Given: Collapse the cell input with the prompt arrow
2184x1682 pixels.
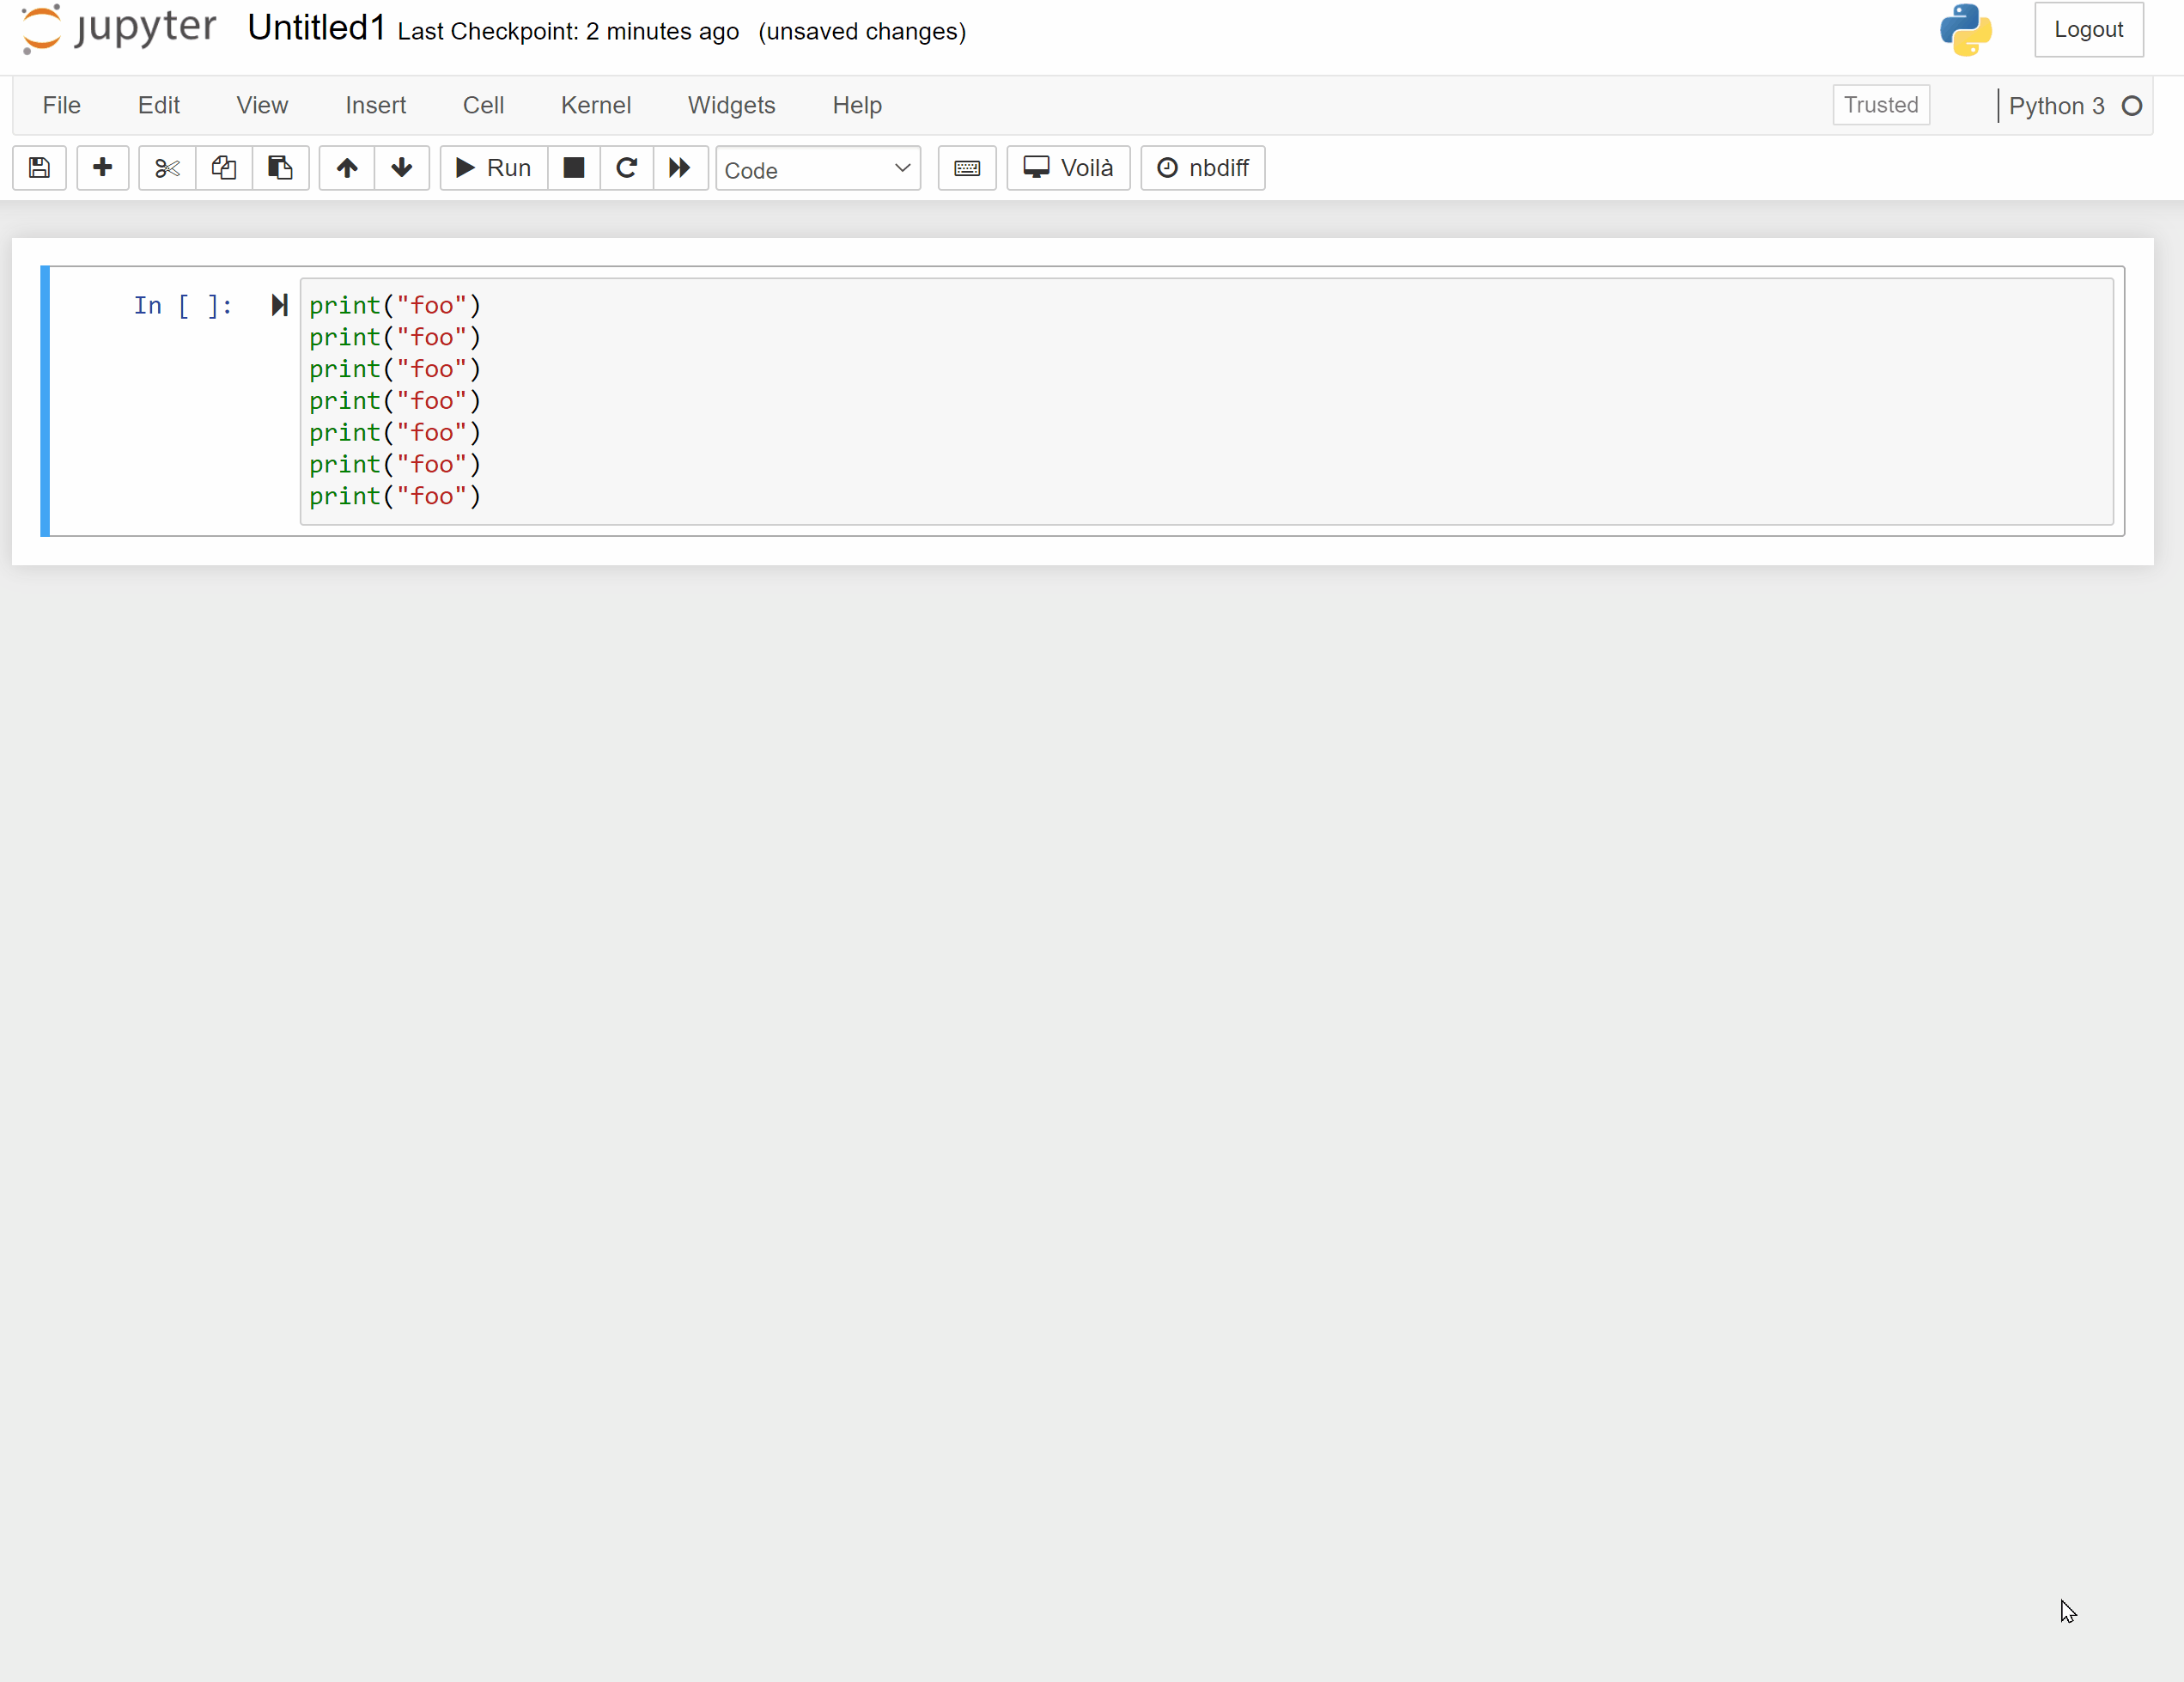Looking at the screenshot, I should [x=279, y=305].
